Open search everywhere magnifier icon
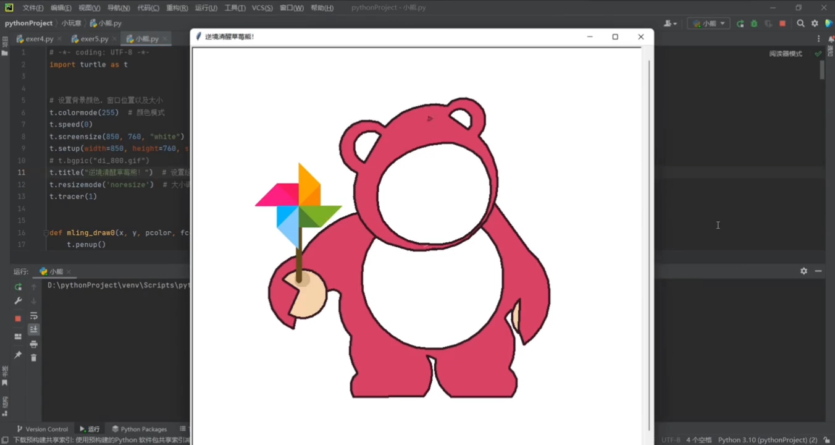835x445 pixels. 800,23
